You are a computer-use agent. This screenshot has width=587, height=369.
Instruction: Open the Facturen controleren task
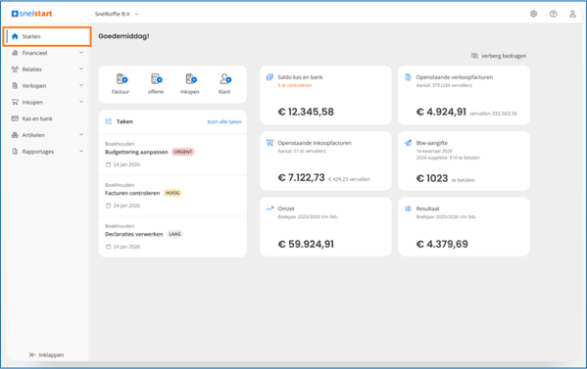click(132, 193)
